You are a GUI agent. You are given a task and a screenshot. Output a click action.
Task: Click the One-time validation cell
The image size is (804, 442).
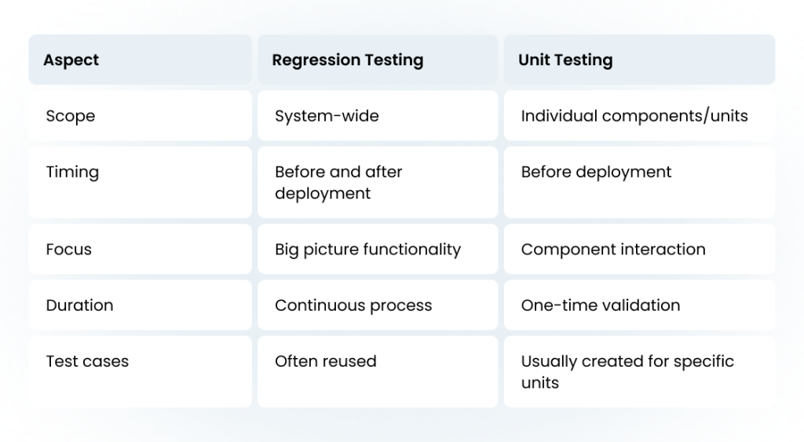[x=639, y=305]
